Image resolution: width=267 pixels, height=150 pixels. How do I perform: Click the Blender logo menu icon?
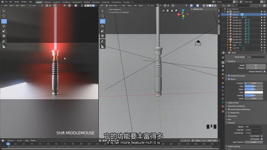[2, 2]
